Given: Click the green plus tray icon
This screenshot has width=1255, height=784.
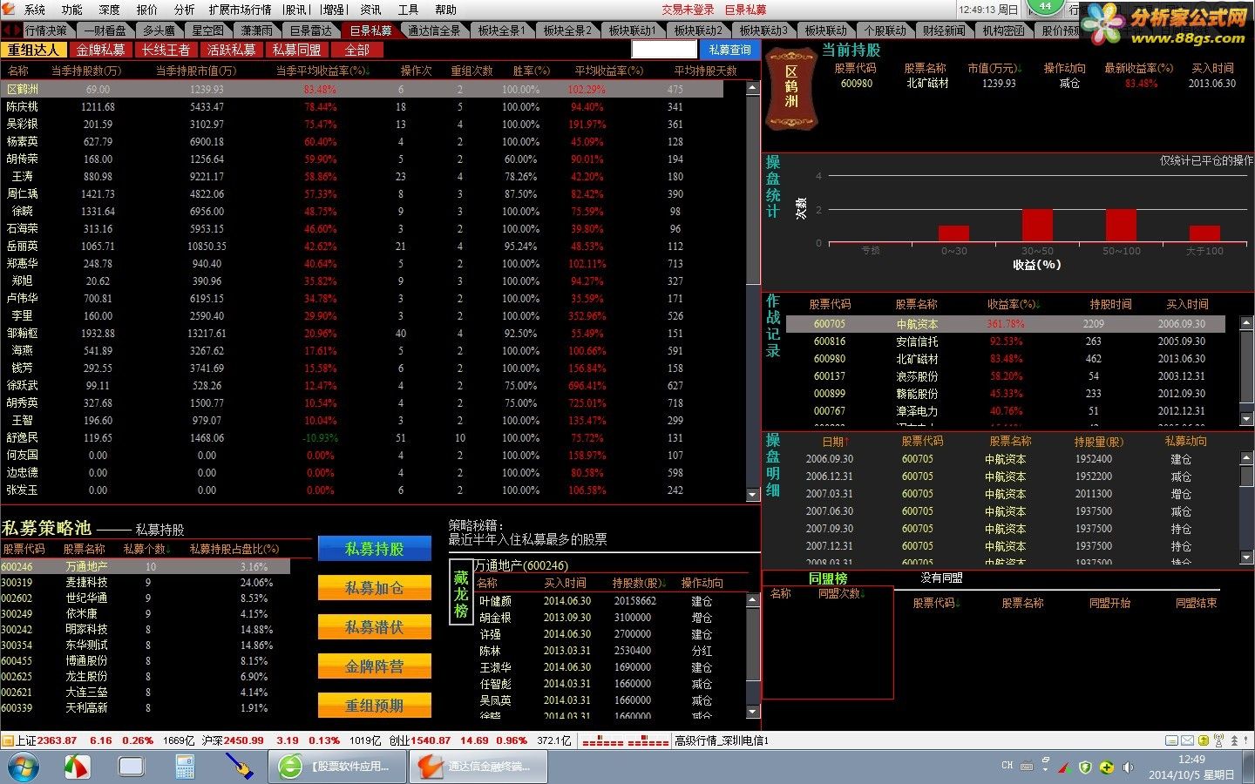Looking at the screenshot, I should pyautogui.click(x=1107, y=767).
